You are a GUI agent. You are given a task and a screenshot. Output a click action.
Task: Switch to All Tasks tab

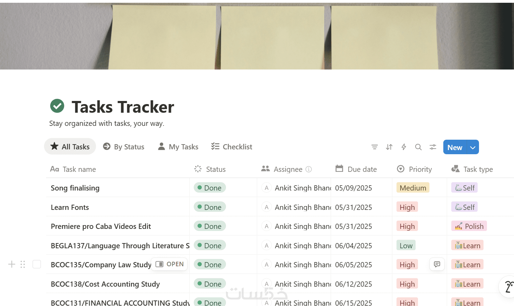point(70,147)
